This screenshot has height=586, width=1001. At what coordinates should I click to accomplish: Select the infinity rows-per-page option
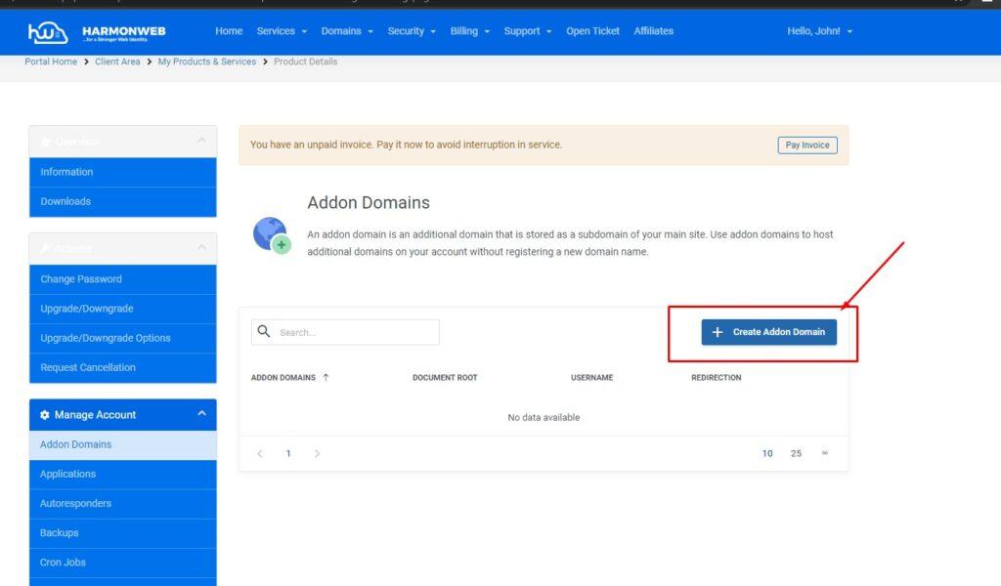click(824, 453)
